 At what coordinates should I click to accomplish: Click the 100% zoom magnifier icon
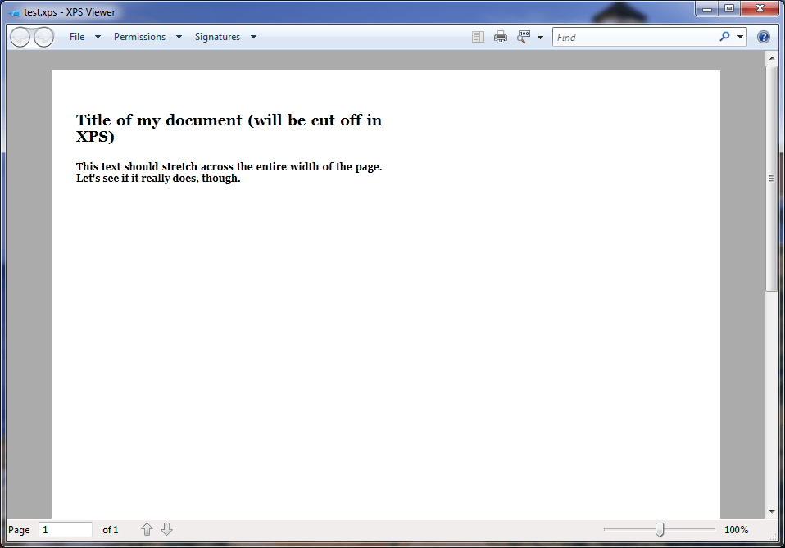pos(524,36)
